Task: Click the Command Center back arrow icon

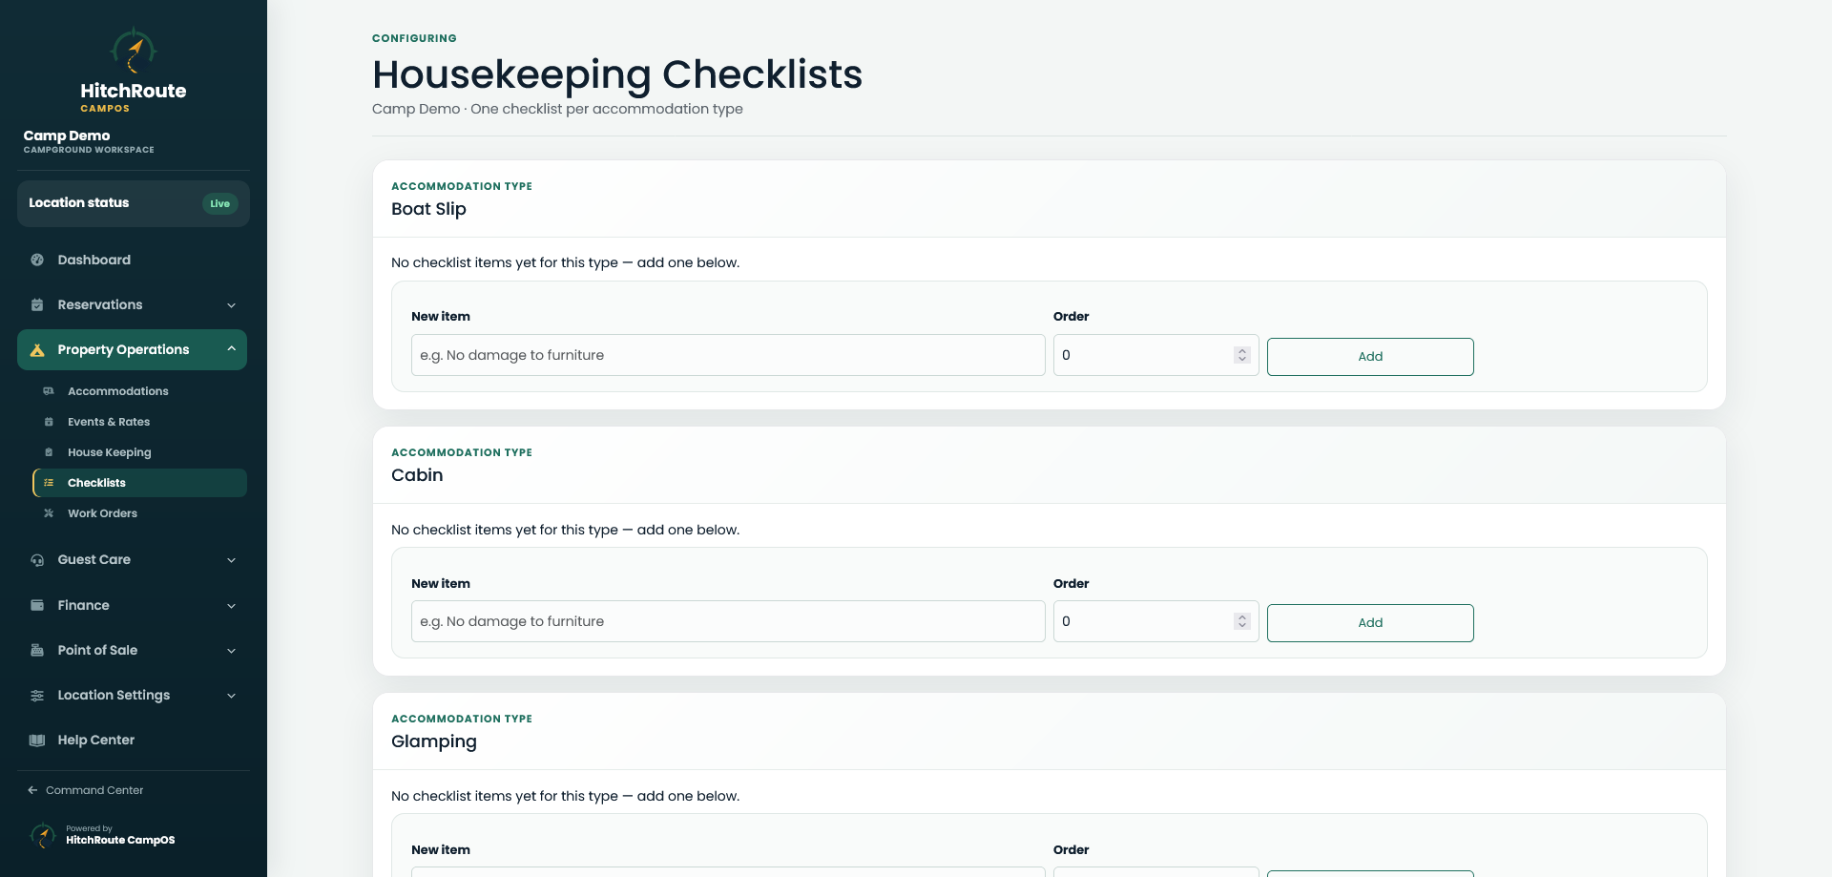Action: (x=32, y=790)
